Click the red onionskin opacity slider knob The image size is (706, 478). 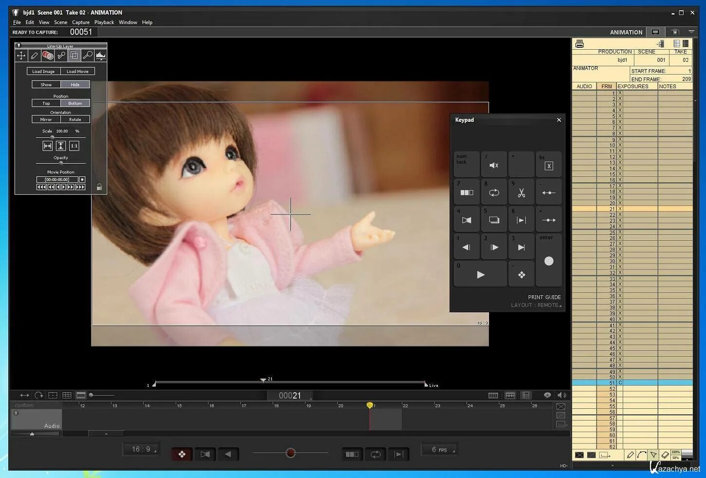290,453
